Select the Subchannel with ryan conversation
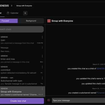Screen dimensions: 105x105 tap(22, 81)
